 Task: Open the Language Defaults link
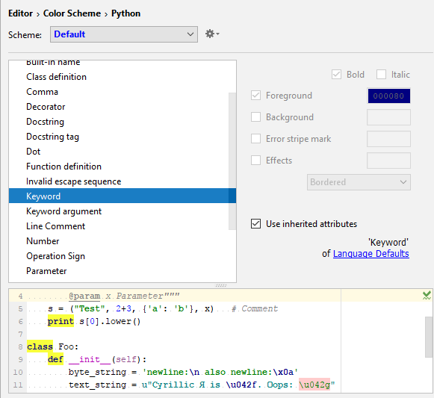click(x=371, y=254)
